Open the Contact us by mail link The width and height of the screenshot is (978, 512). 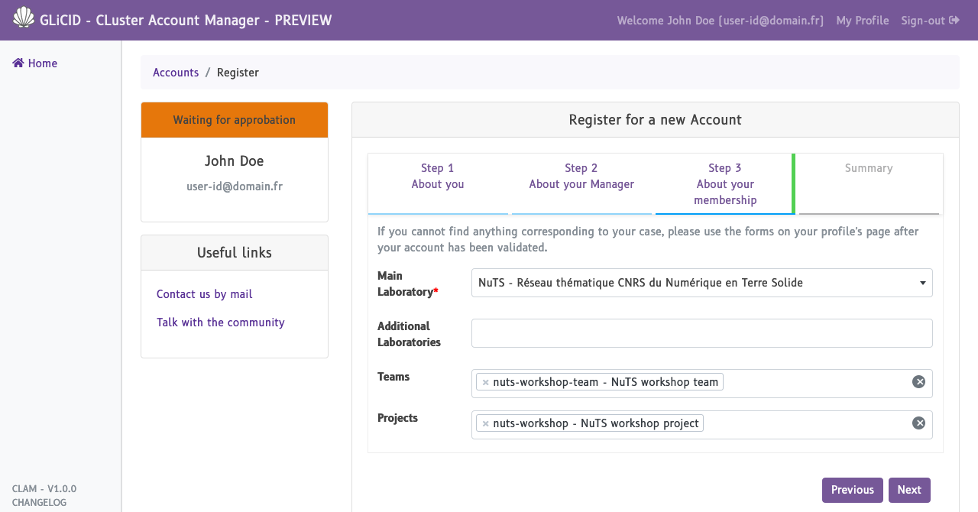204,294
